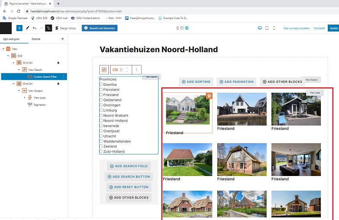Screen dimensions: 339x220
Task: Click ADD OTHER BLOCKS next to pagination
Action: [x=282, y=82]
